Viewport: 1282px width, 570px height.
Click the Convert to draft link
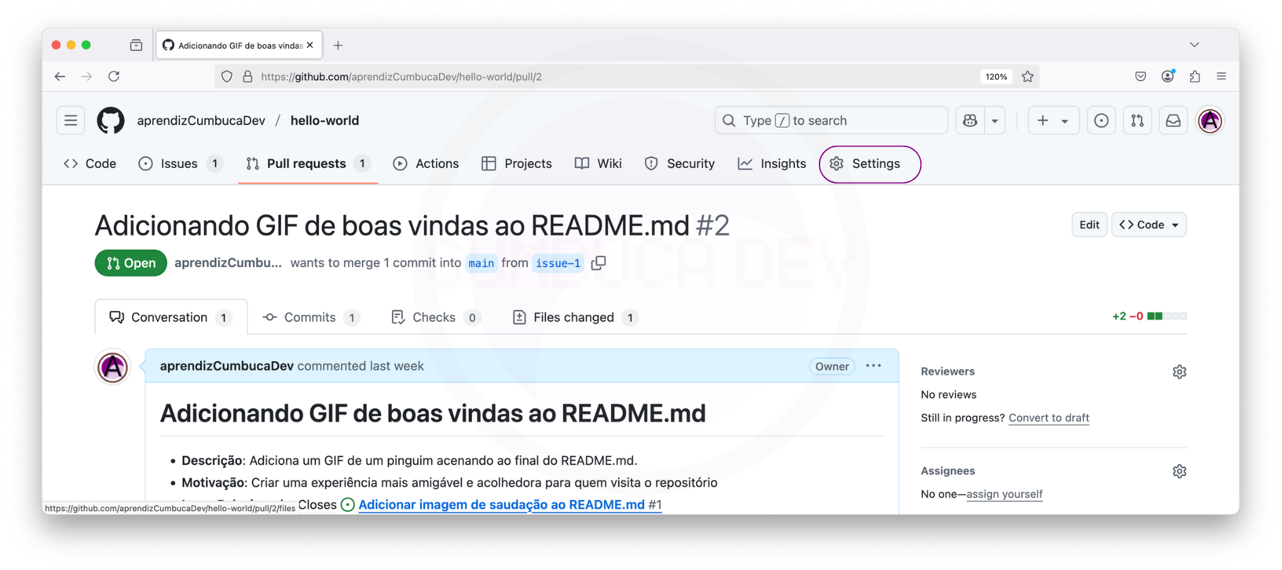(x=1049, y=418)
